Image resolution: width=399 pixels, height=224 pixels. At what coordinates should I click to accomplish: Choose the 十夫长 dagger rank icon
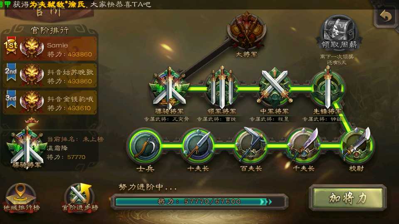point(199,146)
